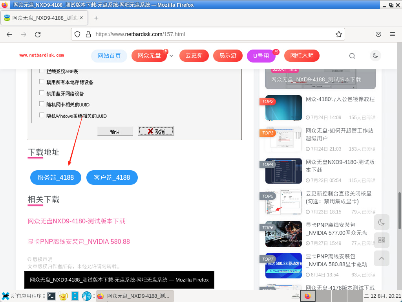The width and height of the screenshot is (402, 302).
Task: Launch the terminal from the taskbar
Action: click(51, 296)
